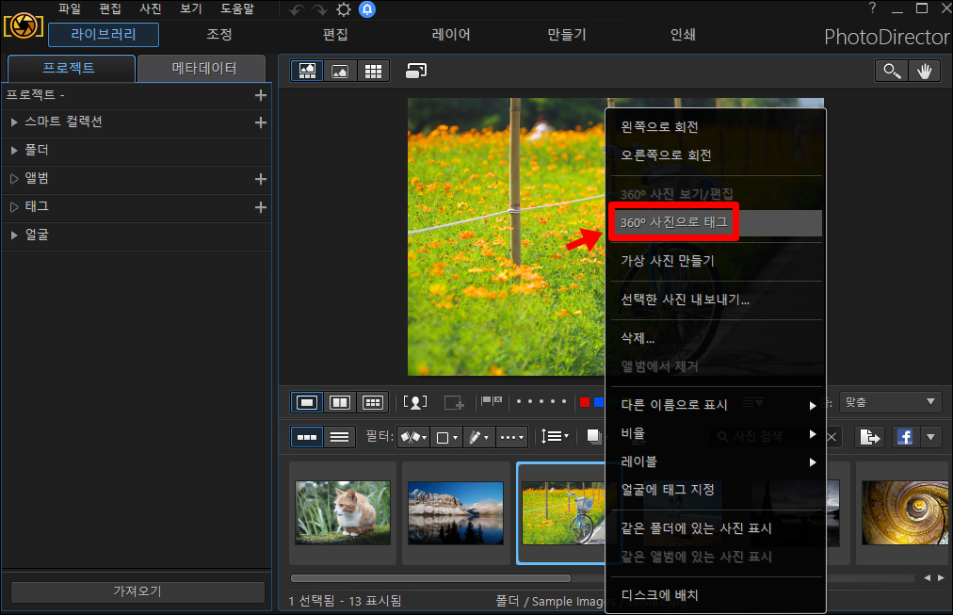Open the notification bell icon
Viewport: 953px width, 615px height.
(x=367, y=9)
